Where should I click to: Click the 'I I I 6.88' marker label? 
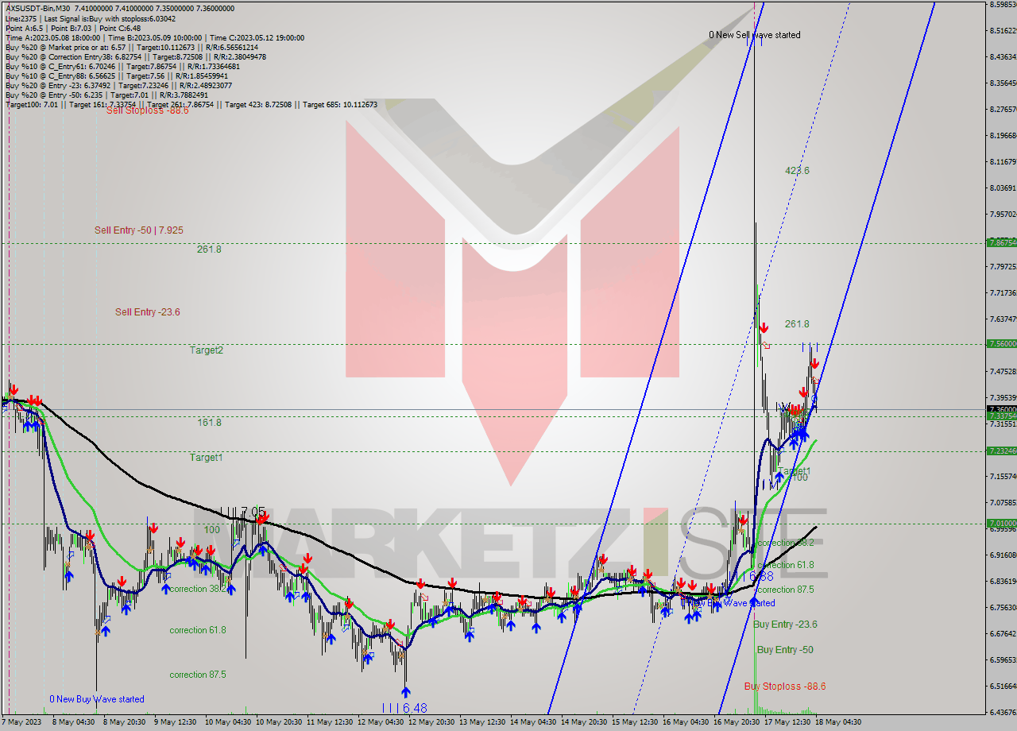(x=751, y=575)
